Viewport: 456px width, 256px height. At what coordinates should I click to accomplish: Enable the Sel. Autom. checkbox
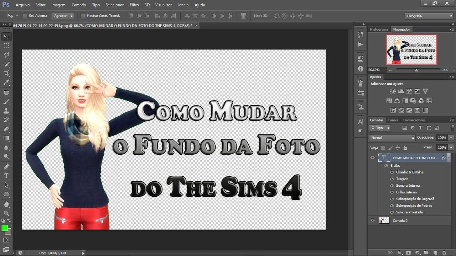(25, 16)
